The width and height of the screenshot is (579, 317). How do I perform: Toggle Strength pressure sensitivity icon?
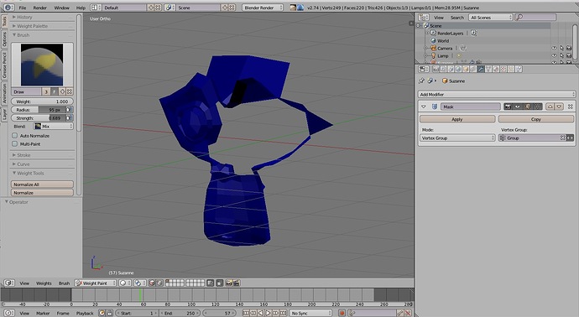[69, 118]
